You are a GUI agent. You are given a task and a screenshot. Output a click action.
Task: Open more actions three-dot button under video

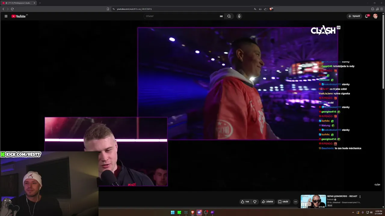pyautogui.click(x=295, y=202)
